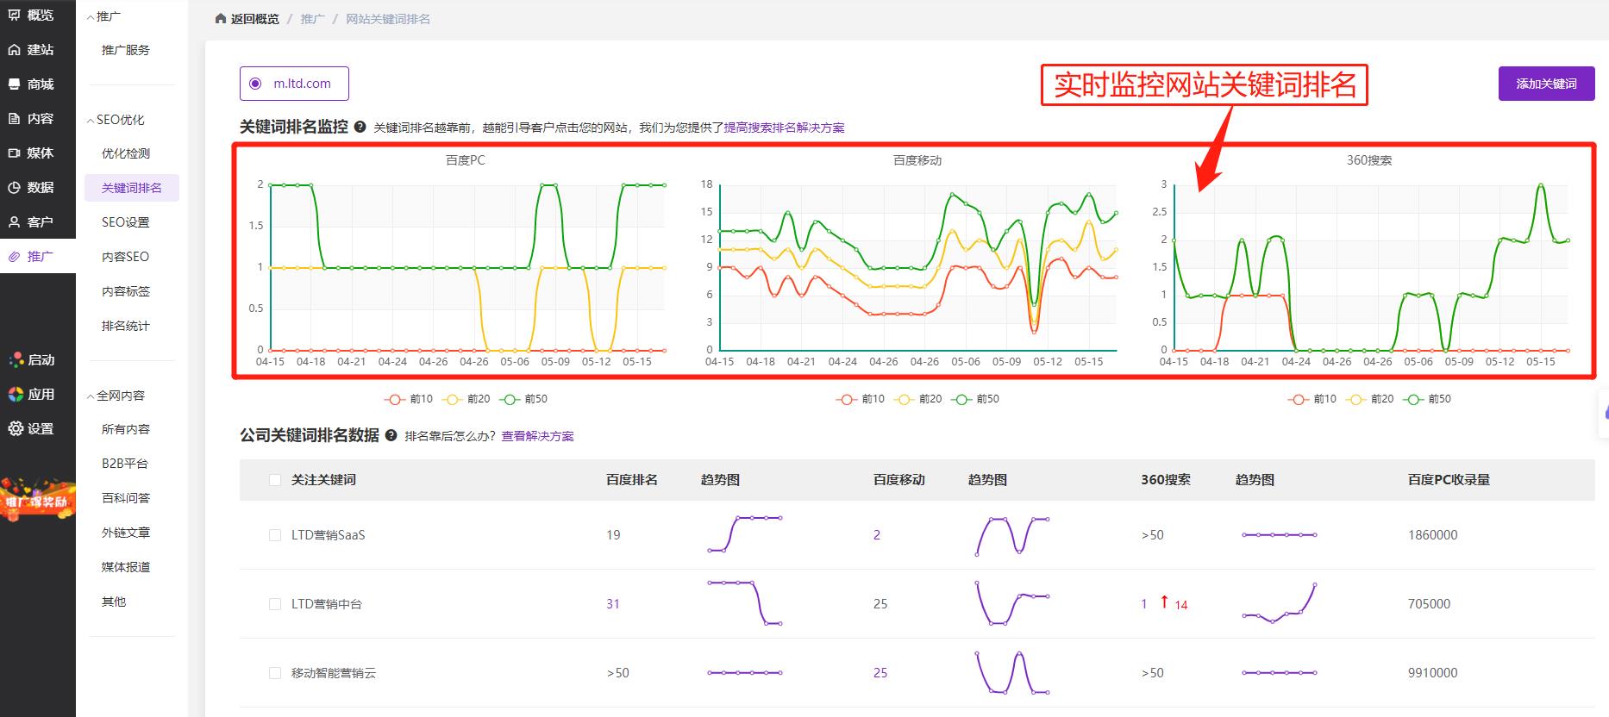The width and height of the screenshot is (1609, 717).
Task: Open 优化检测 menu item
Action: coord(126,153)
